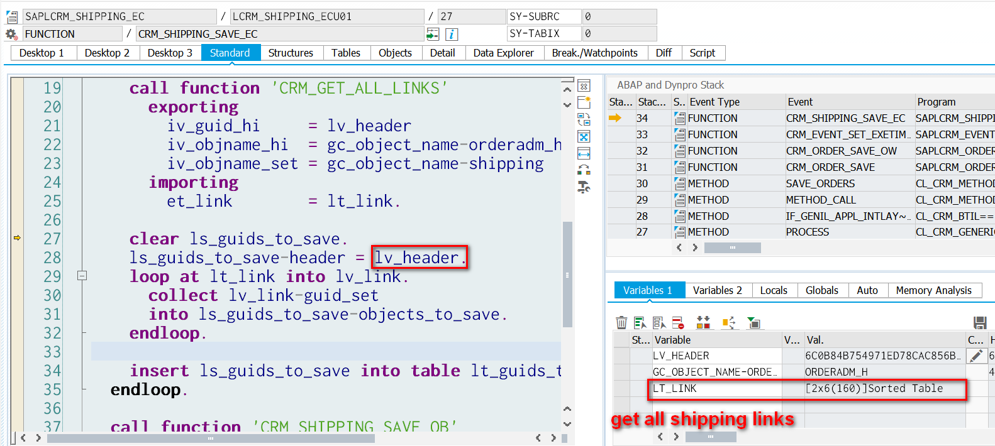Click the delete row icon with red minus

click(678, 322)
